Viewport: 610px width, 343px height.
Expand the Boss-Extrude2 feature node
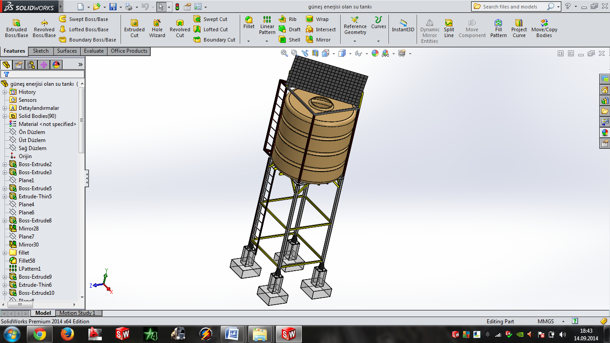click(x=5, y=164)
